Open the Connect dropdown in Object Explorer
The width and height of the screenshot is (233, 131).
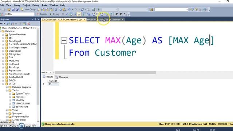point(3,24)
